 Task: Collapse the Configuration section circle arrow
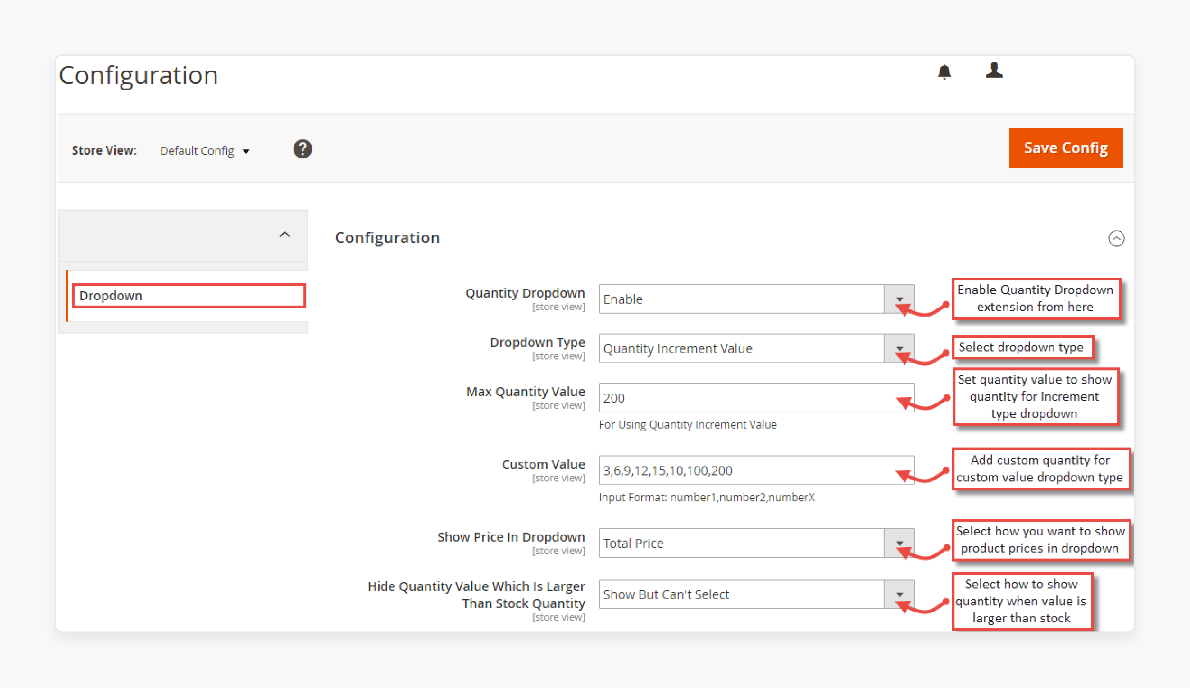click(x=1116, y=238)
